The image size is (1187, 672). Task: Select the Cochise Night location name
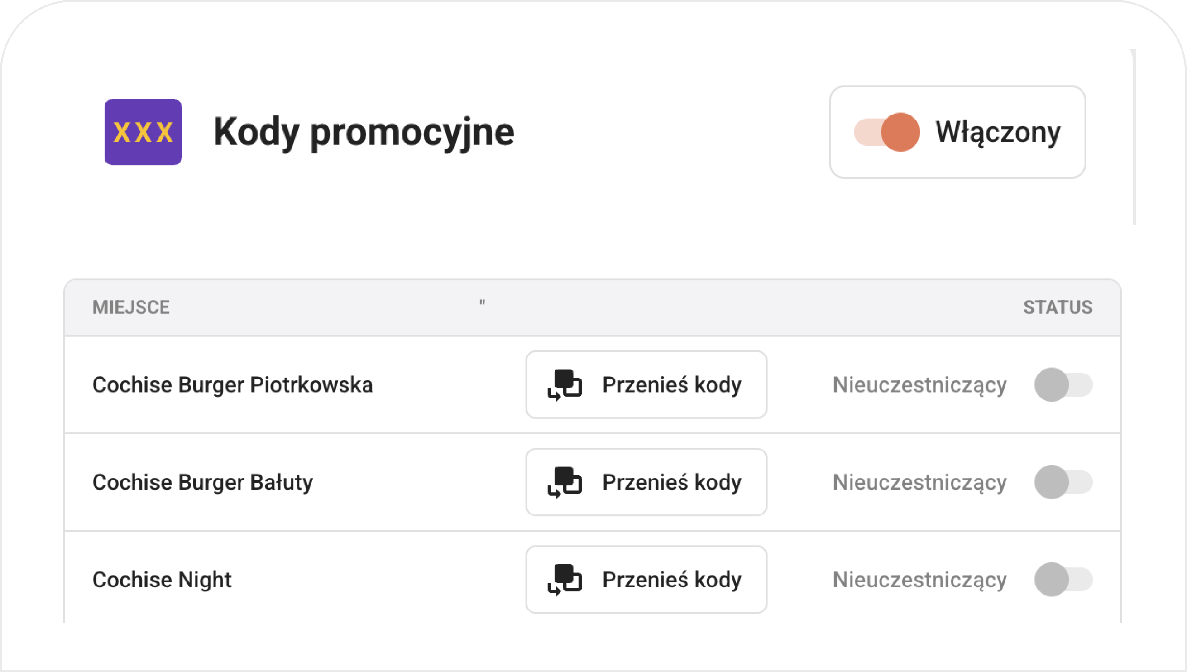[162, 580]
